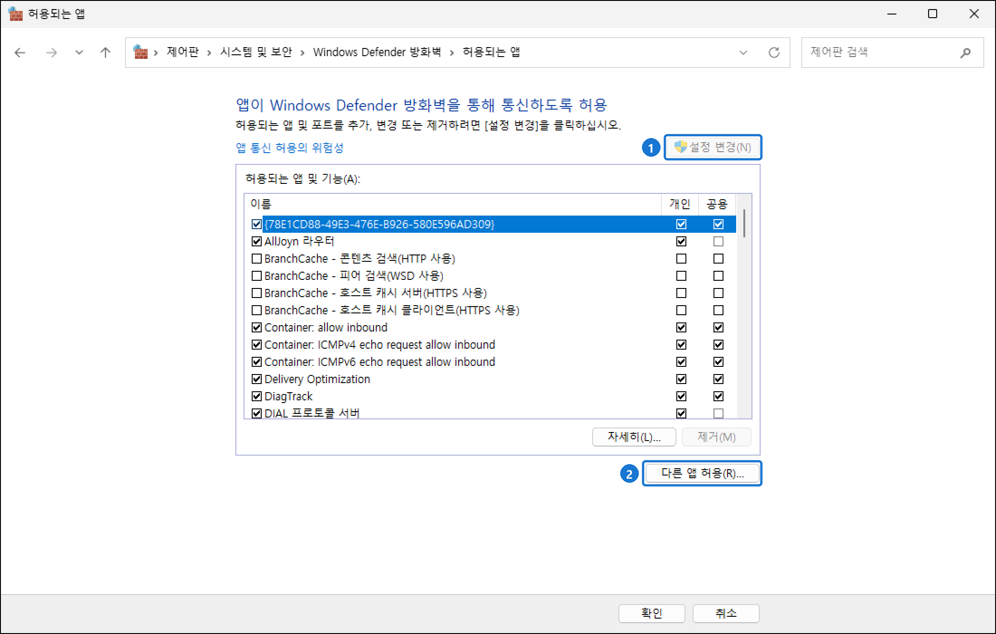Click the firewall icon in the title bar

[x=15, y=14]
